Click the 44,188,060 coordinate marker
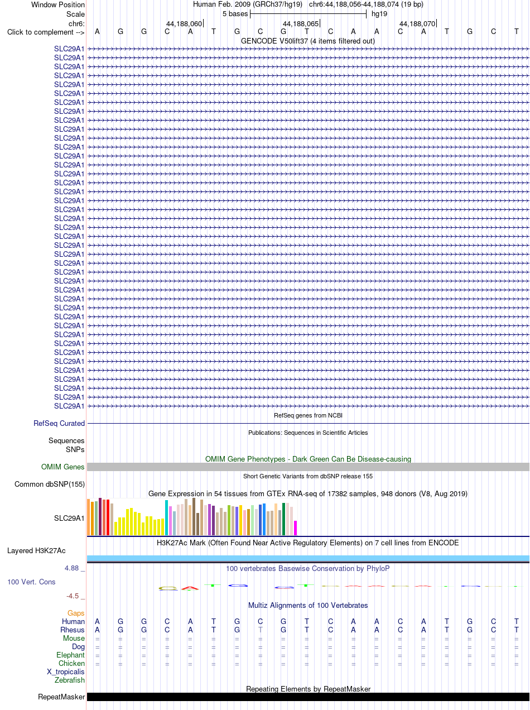The height and width of the screenshot is (710, 530). 184,23
